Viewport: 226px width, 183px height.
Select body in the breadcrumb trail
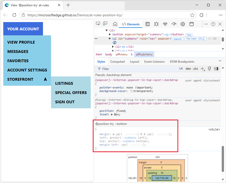pyautogui.click(x=109, y=54)
